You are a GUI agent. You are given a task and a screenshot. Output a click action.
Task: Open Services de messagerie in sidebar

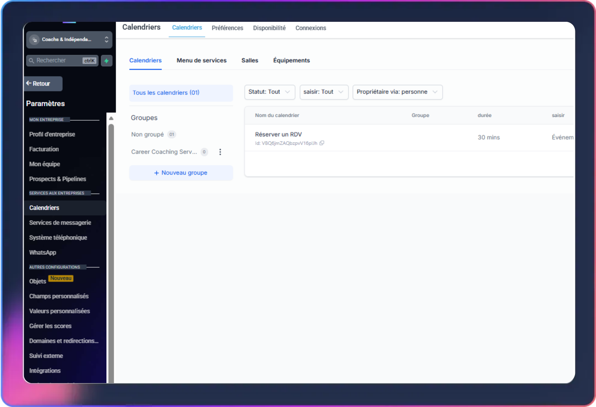pos(60,223)
